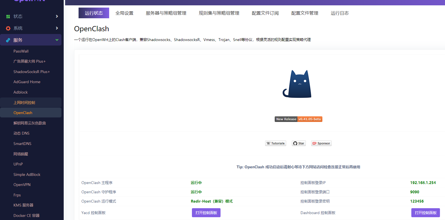Collapse the 服务 menu chevron
This screenshot has width=445, height=220.
(57, 40)
